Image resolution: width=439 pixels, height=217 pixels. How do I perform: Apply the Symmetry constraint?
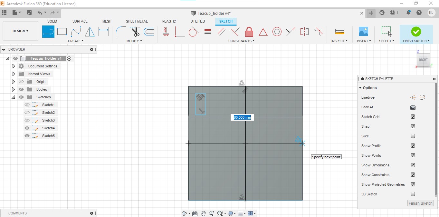point(304,32)
